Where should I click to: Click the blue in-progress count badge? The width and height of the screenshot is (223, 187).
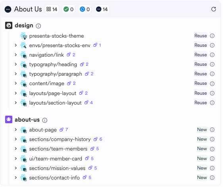click(x=85, y=10)
